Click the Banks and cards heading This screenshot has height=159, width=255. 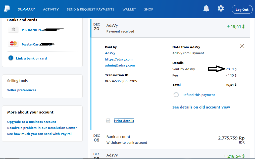click(22, 20)
